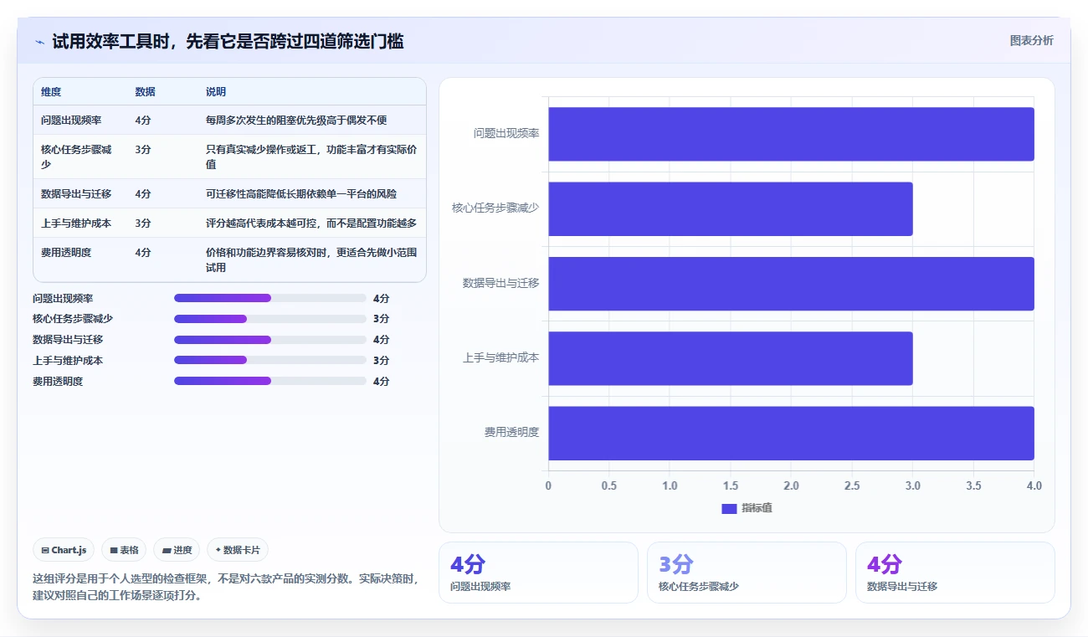Toggle the 指标值 legend item

[747, 508]
